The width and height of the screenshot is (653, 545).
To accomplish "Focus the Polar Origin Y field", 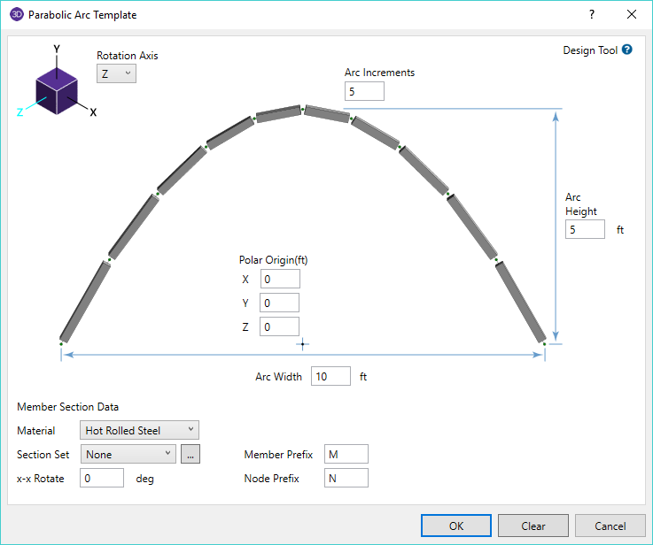I will click(280, 303).
